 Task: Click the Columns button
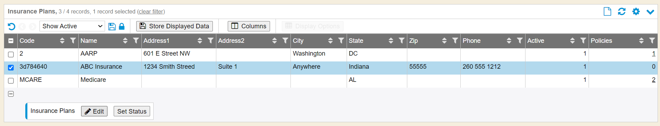click(249, 26)
